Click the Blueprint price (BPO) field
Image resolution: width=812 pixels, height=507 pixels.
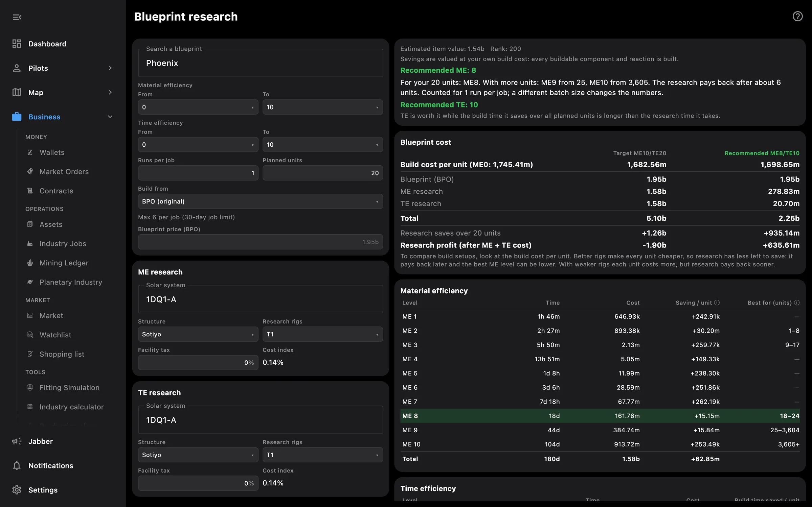click(x=261, y=242)
